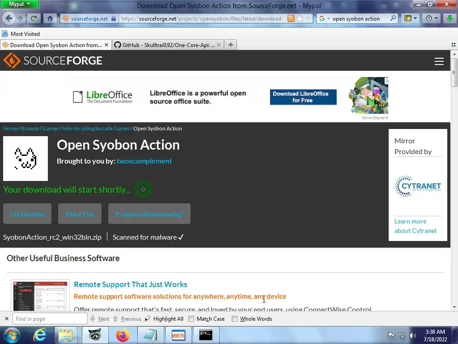The height and width of the screenshot is (344, 458).
Task: Click the notepad taskbar icon
Action: click(150, 335)
